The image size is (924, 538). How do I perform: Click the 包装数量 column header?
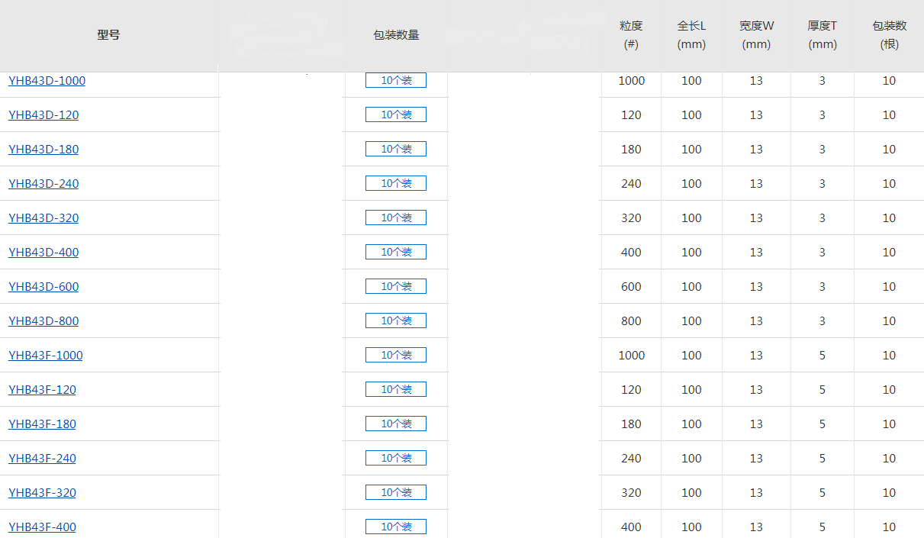tap(396, 35)
